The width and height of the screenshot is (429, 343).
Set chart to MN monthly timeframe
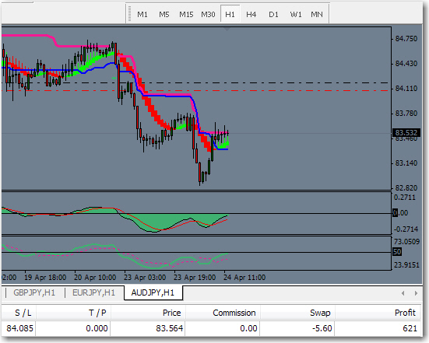[317, 15]
